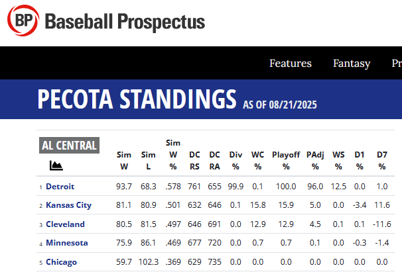Screen dimensions: 402x278
Task: Select the Minnesota team link
Action: (x=66, y=243)
